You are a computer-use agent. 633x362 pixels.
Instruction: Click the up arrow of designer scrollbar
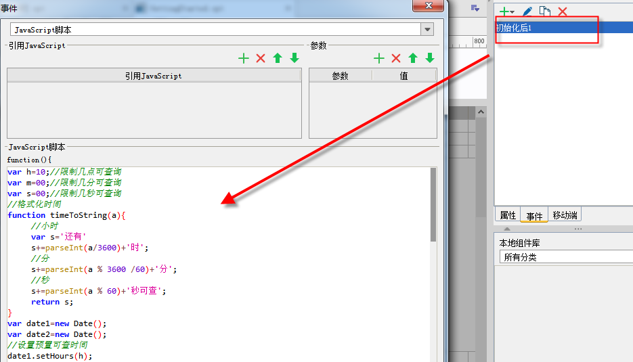[x=481, y=112]
